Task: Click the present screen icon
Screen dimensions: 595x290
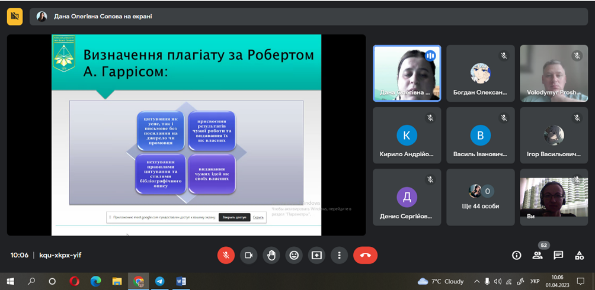Action: 316,255
